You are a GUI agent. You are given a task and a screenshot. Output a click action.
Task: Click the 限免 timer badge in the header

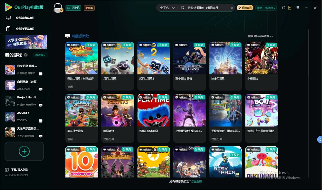266,8
